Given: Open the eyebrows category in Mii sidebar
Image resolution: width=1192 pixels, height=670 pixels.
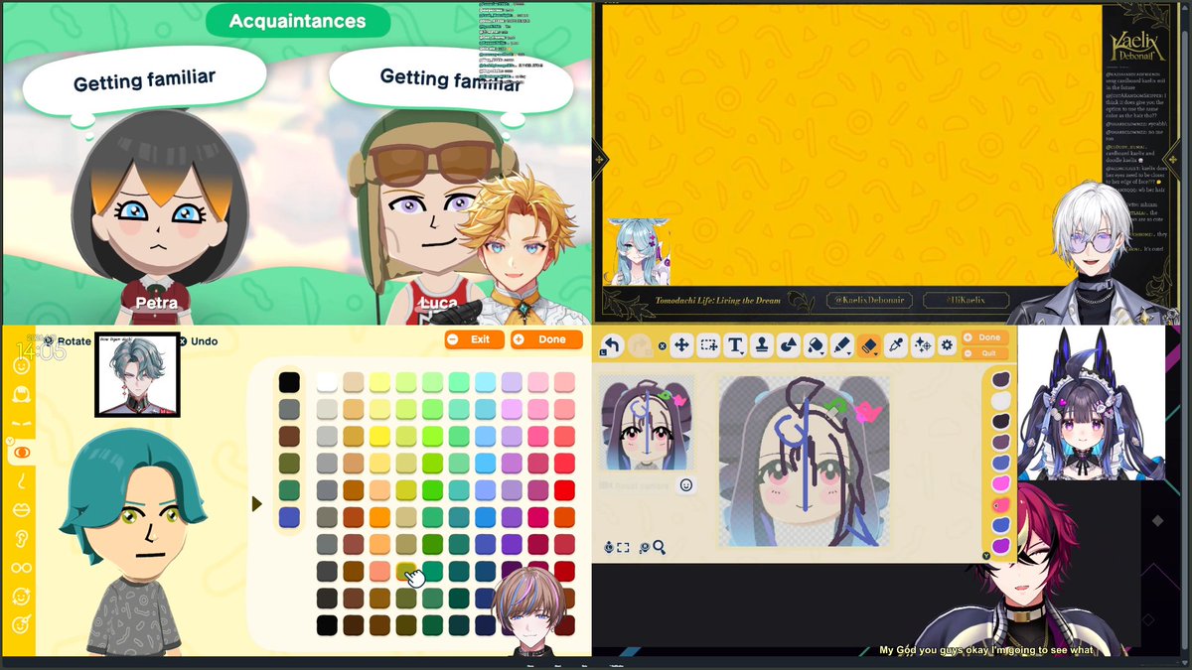Looking at the screenshot, I should tap(21, 423).
